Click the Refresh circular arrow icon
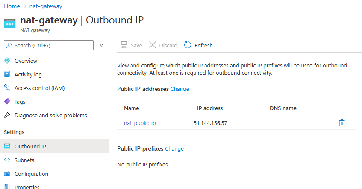Viewport: 362px width, 189px height. coord(188,45)
